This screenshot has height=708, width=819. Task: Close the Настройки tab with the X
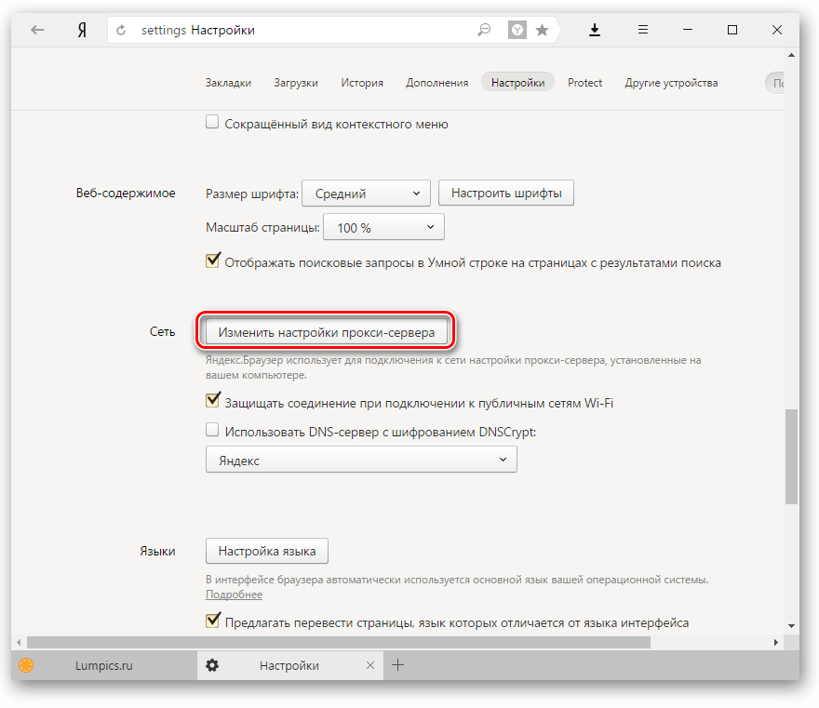pos(370,665)
